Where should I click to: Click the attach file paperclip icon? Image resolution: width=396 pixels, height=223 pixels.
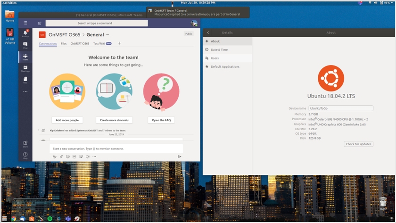tap(61, 157)
